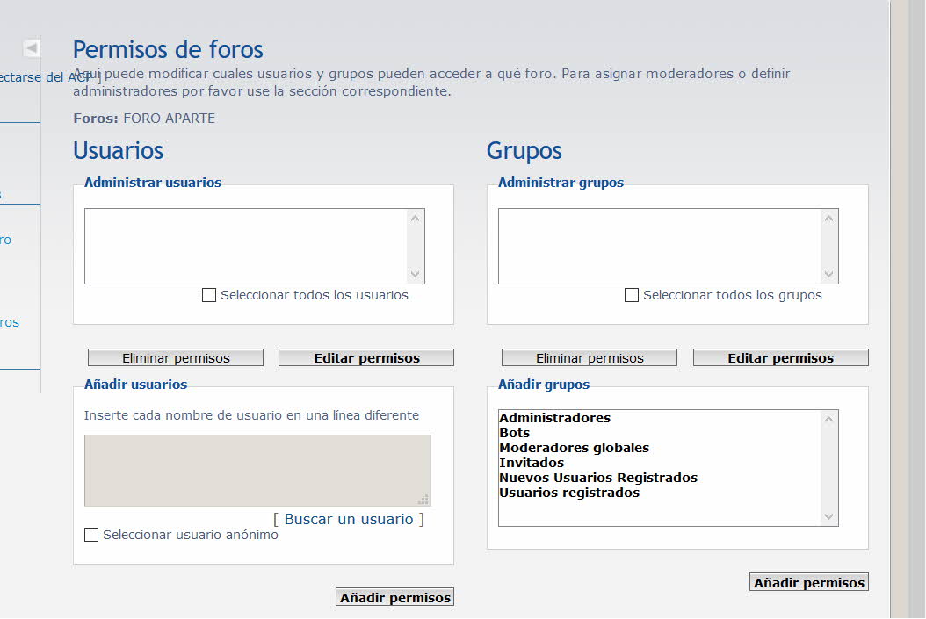
Task: Click inside the Añadir usuarios text area
Action: pos(257,471)
